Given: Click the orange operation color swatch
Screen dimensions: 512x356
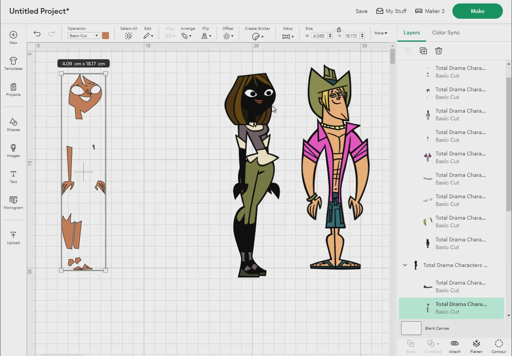Looking at the screenshot, I should (x=105, y=36).
